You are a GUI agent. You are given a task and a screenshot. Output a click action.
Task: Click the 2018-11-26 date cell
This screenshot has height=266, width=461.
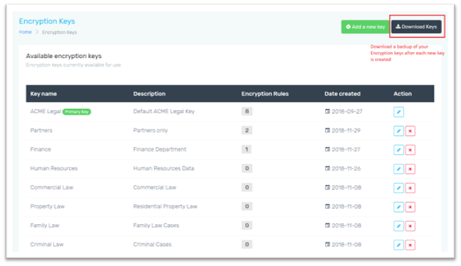click(x=343, y=168)
